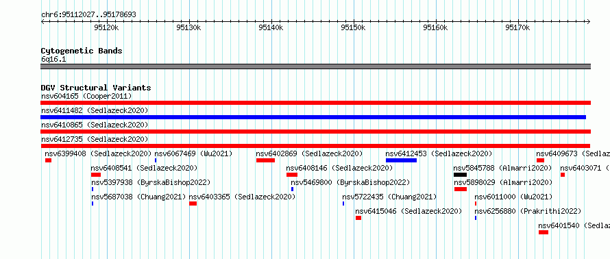Open the nsv5469800 (ByrskaBishop2022) label
Viewport: 610px width, 259px height.
point(350,182)
